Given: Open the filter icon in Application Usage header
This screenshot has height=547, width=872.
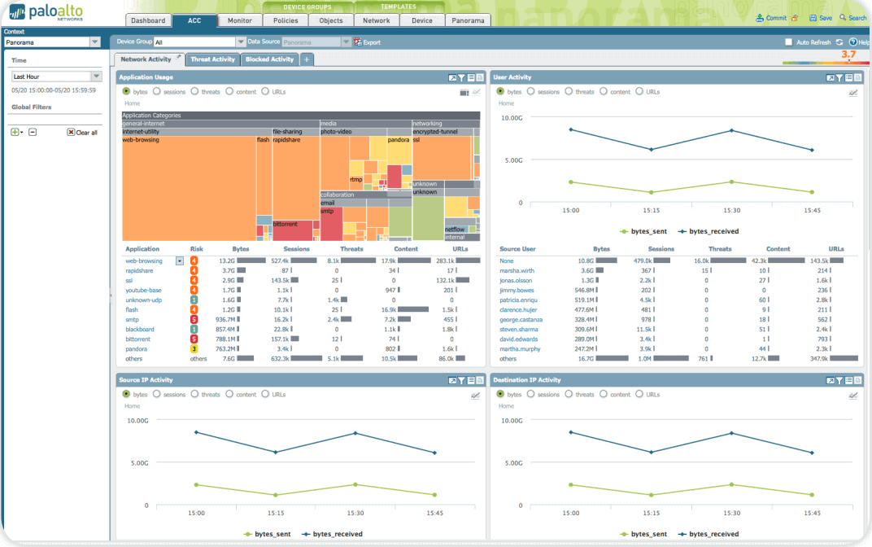Looking at the screenshot, I should (461, 77).
